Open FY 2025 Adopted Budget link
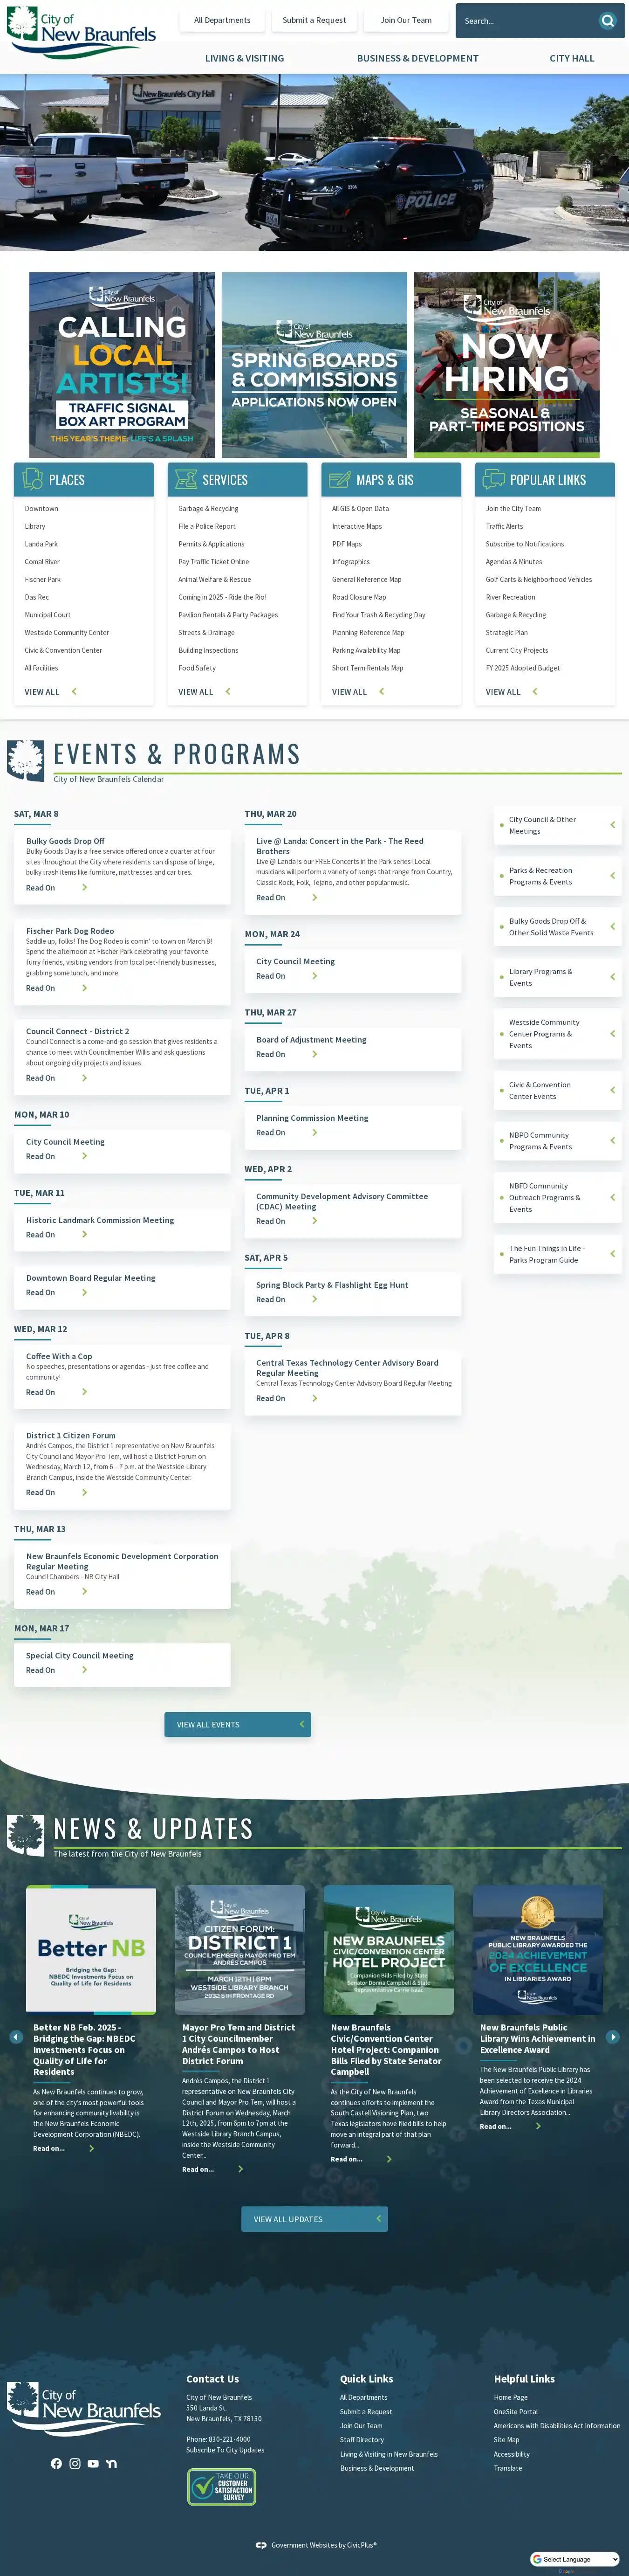 [523, 668]
